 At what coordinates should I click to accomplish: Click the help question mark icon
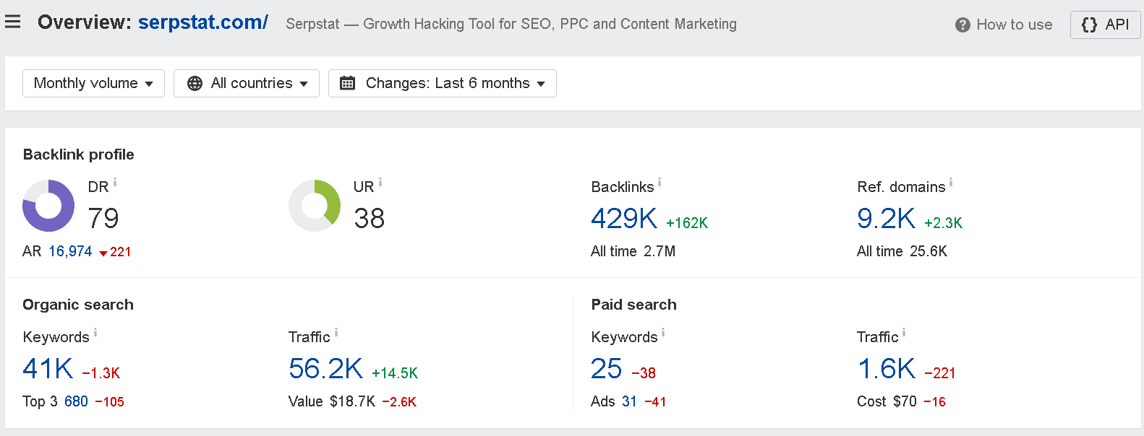coord(962,25)
